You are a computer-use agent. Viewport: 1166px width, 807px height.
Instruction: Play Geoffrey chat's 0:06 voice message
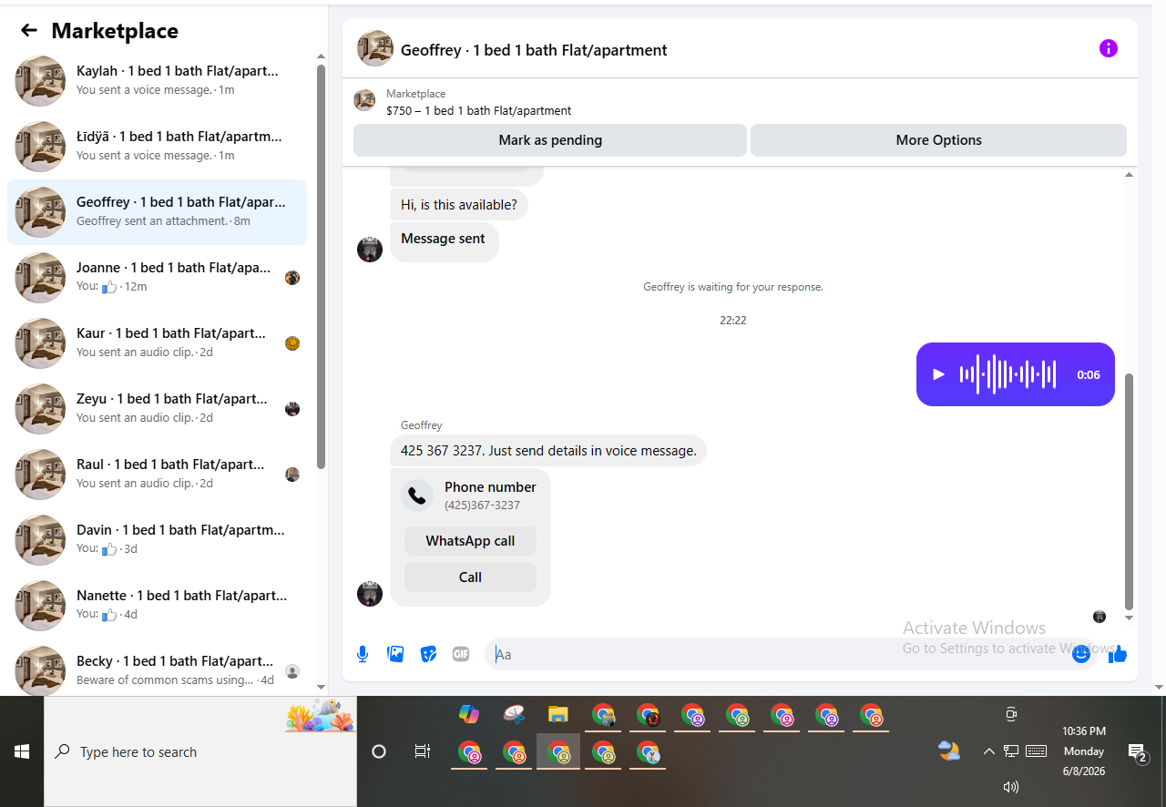coord(939,374)
